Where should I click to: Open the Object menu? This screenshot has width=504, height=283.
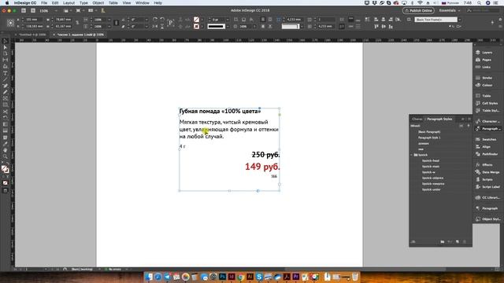[x=98, y=3]
